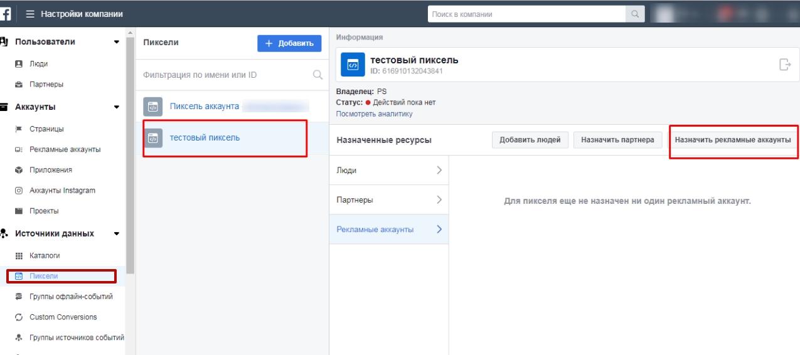800x355 pixels.
Task: Click the Аккаунты section header
Action: [35, 107]
